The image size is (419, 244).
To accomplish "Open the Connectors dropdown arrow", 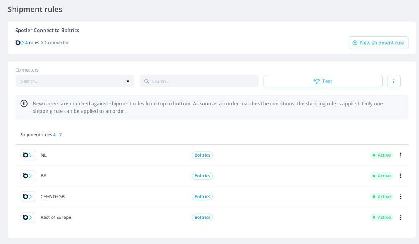I will (128, 81).
